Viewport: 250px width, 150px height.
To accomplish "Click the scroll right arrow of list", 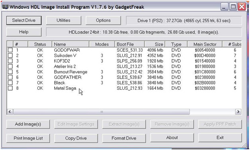I will click(238, 112).
